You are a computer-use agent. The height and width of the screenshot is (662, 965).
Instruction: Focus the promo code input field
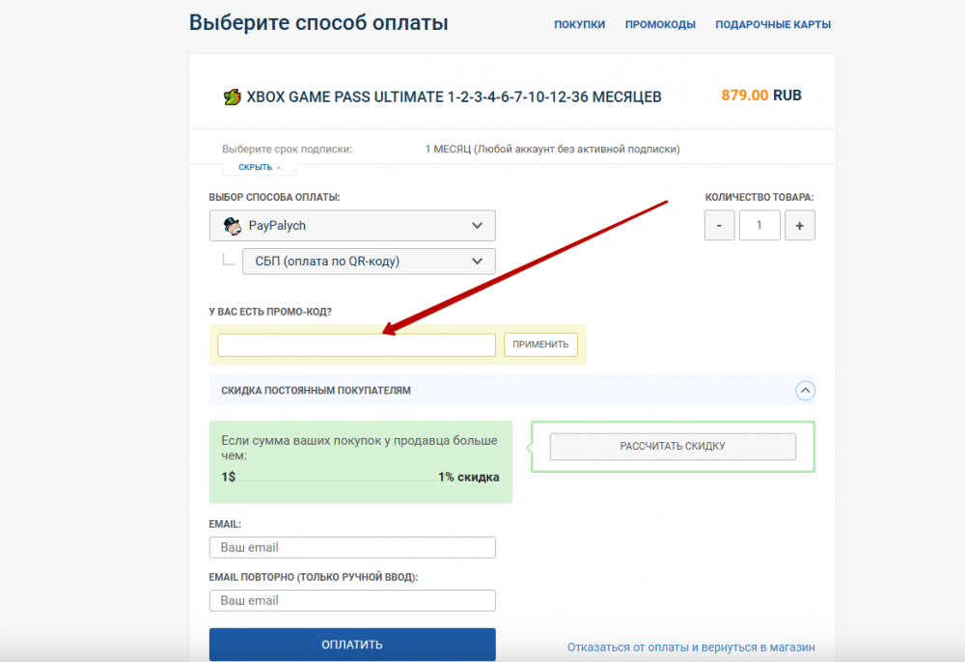(356, 345)
